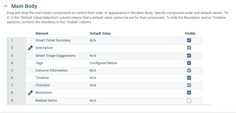This screenshot has height=113, width=236.
Task: Grab the drag handle for row 3
Action: (8, 56)
